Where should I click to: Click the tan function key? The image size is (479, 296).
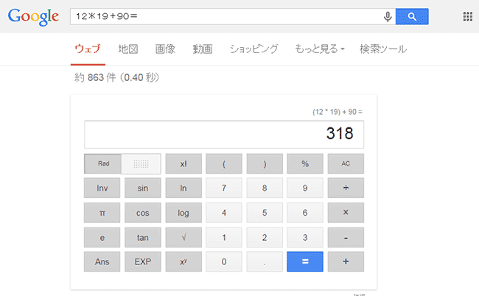coord(143,237)
